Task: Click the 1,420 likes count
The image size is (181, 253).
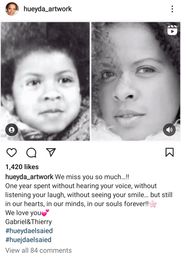Action: (22, 167)
